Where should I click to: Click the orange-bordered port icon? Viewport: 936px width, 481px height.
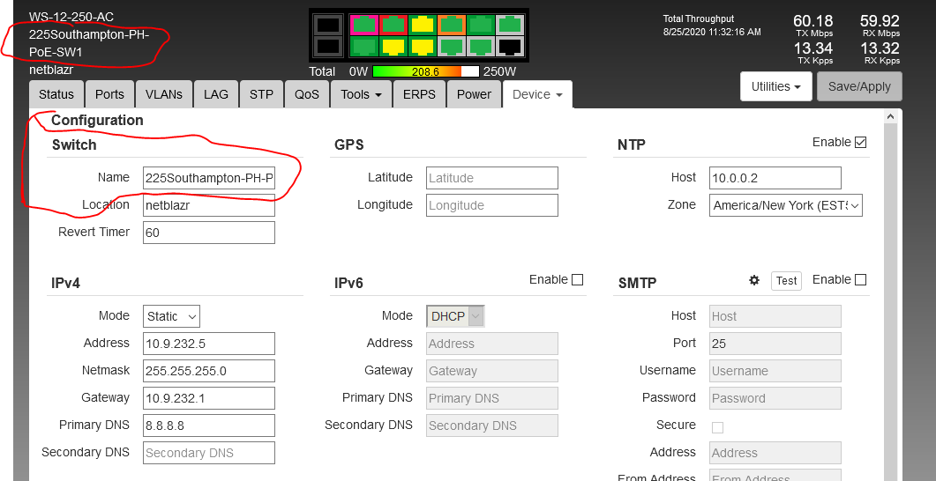(x=450, y=25)
